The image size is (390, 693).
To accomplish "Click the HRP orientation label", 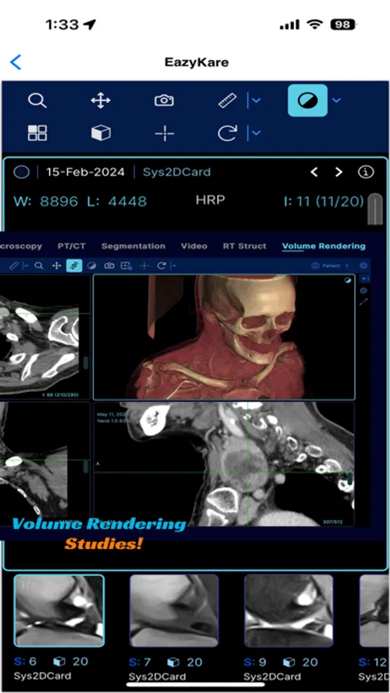I will pos(210,200).
